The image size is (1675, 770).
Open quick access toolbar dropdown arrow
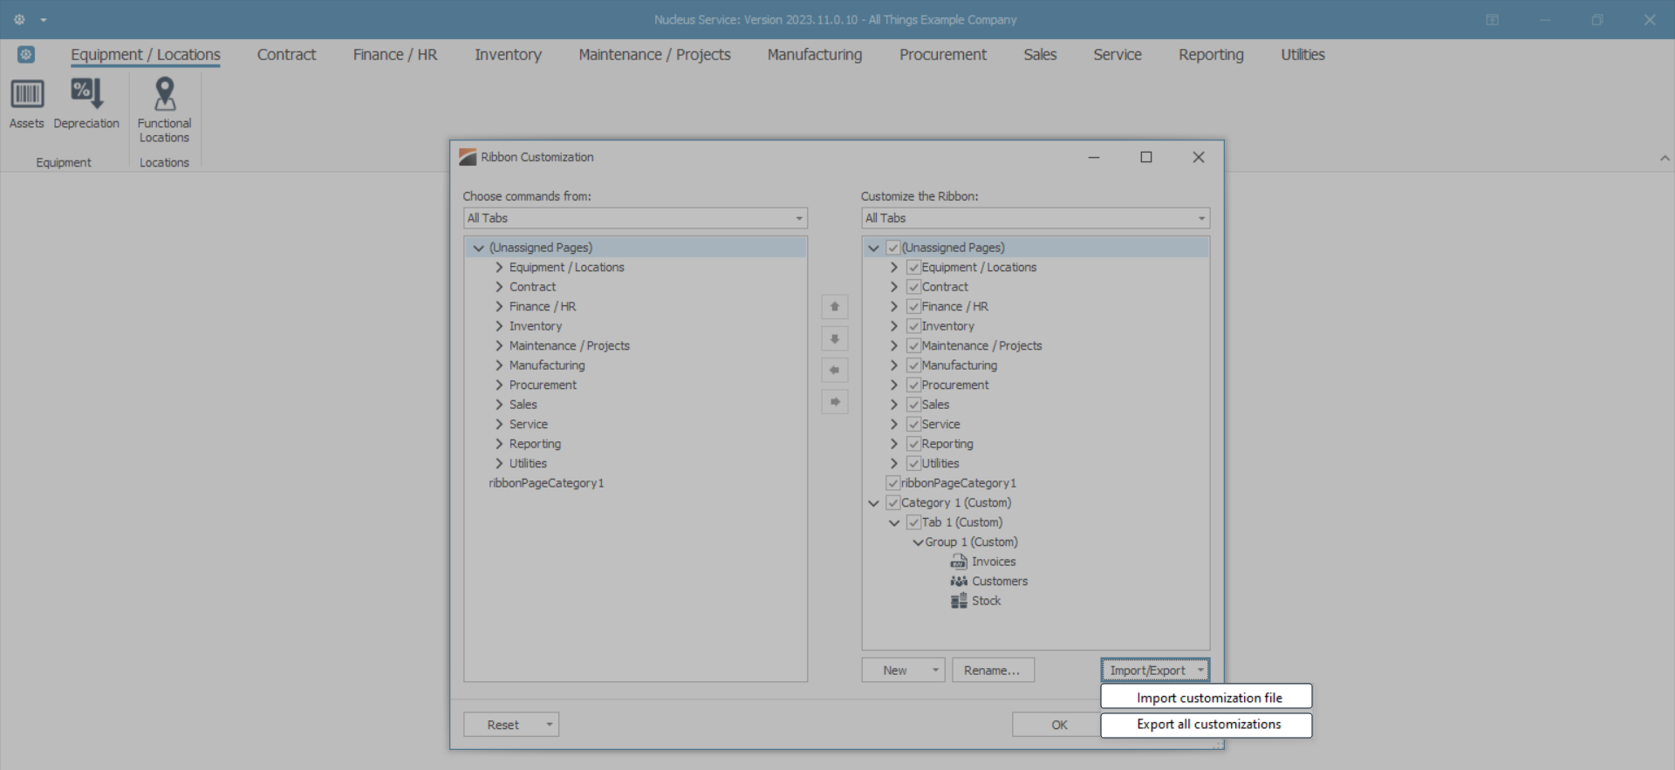pyautogui.click(x=44, y=20)
